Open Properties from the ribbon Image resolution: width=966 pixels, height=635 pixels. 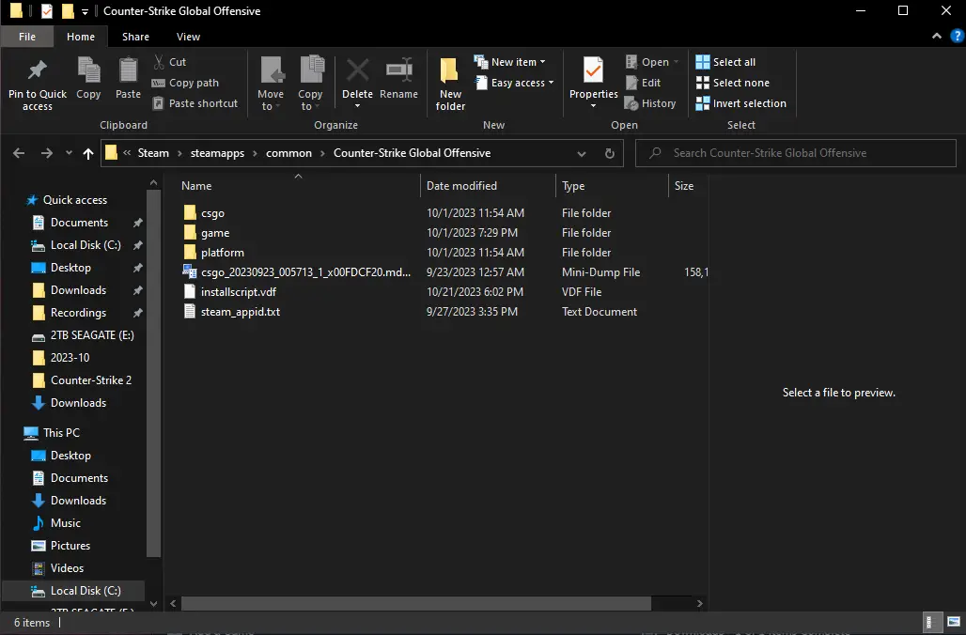tap(593, 82)
